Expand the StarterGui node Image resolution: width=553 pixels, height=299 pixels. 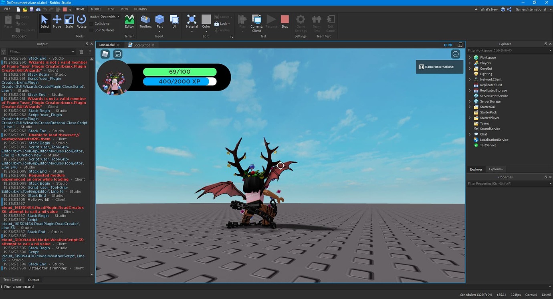pyautogui.click(x=470, y=107)
